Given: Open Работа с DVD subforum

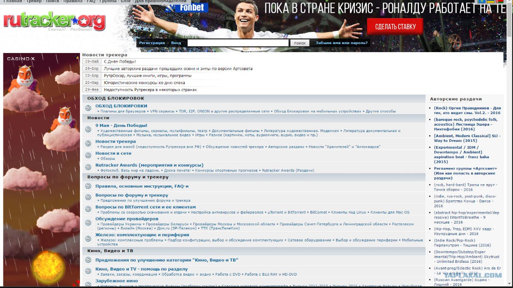Looking at the screenshot, I should (228, 274).
